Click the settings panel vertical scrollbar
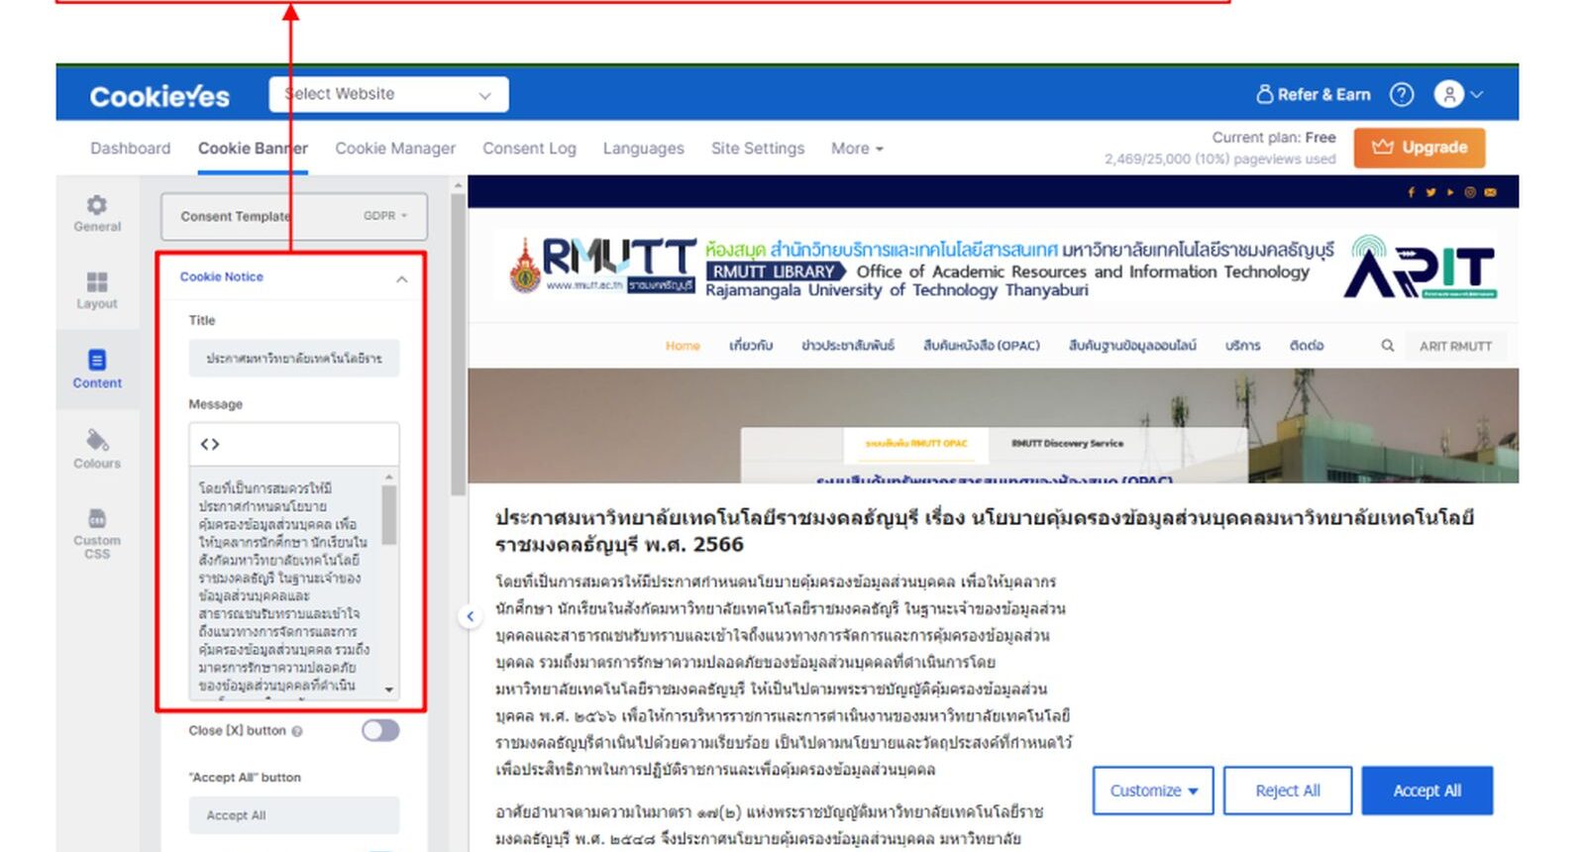1585x852 pixels. click(x=457, y=344)
